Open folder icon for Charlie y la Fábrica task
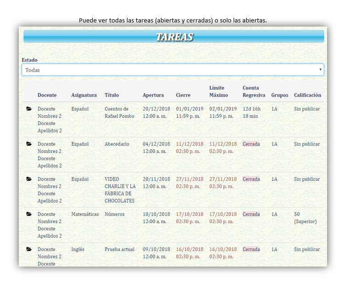350x289 pixels. [29, 179]
